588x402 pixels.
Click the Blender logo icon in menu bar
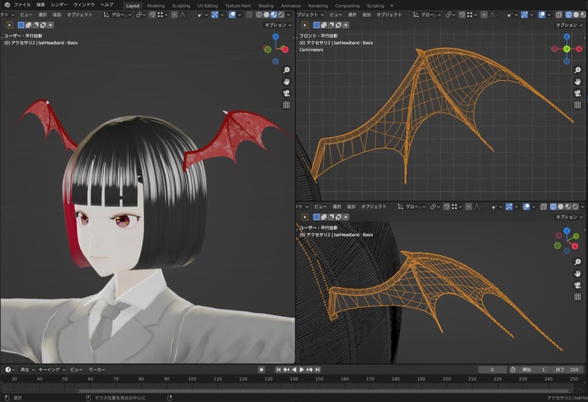point(7,5)
